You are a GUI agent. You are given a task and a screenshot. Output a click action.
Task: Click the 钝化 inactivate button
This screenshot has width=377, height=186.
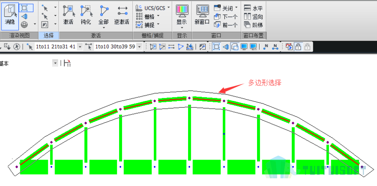click(x=86, y=15)
